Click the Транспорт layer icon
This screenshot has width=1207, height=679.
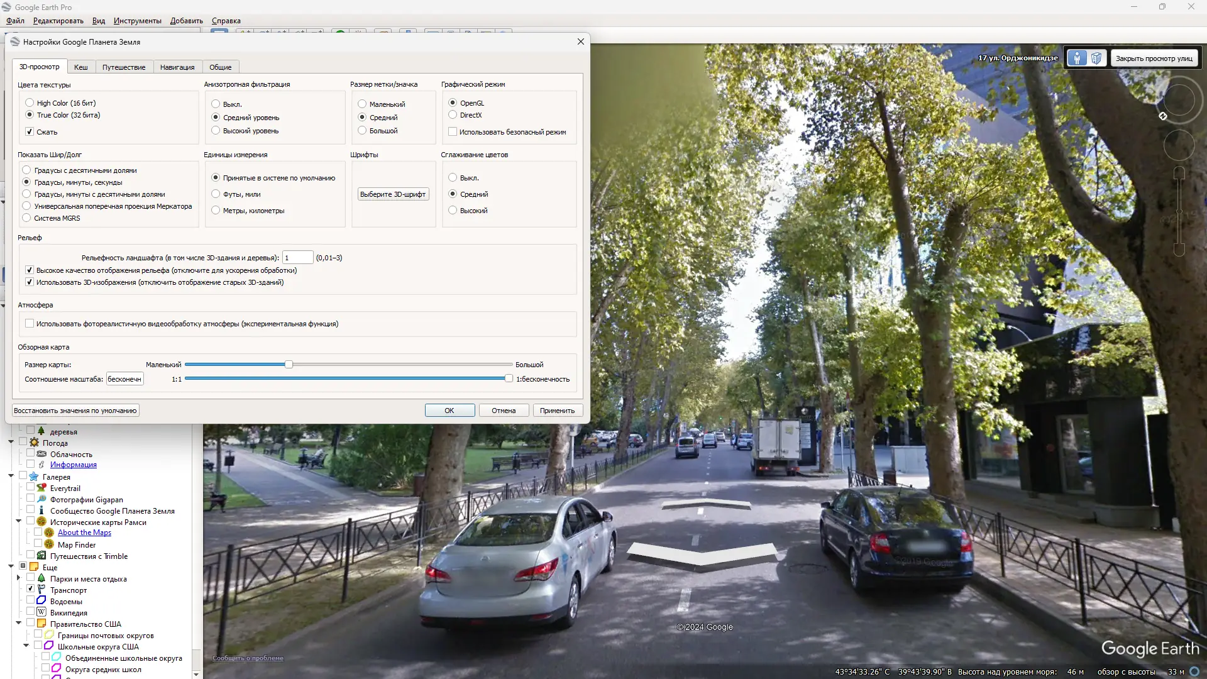pos(41,590)
